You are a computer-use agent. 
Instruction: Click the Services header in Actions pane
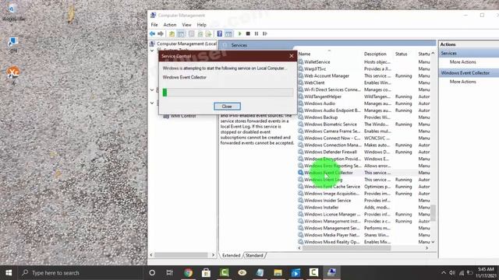[469, 54]
